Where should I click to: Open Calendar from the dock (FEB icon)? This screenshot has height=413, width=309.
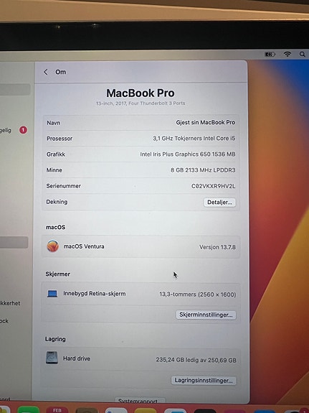(x=57, y=410)
